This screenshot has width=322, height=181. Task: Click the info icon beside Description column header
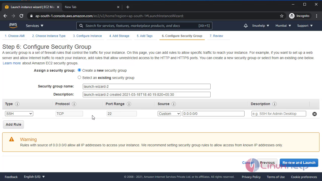point(274,104)
